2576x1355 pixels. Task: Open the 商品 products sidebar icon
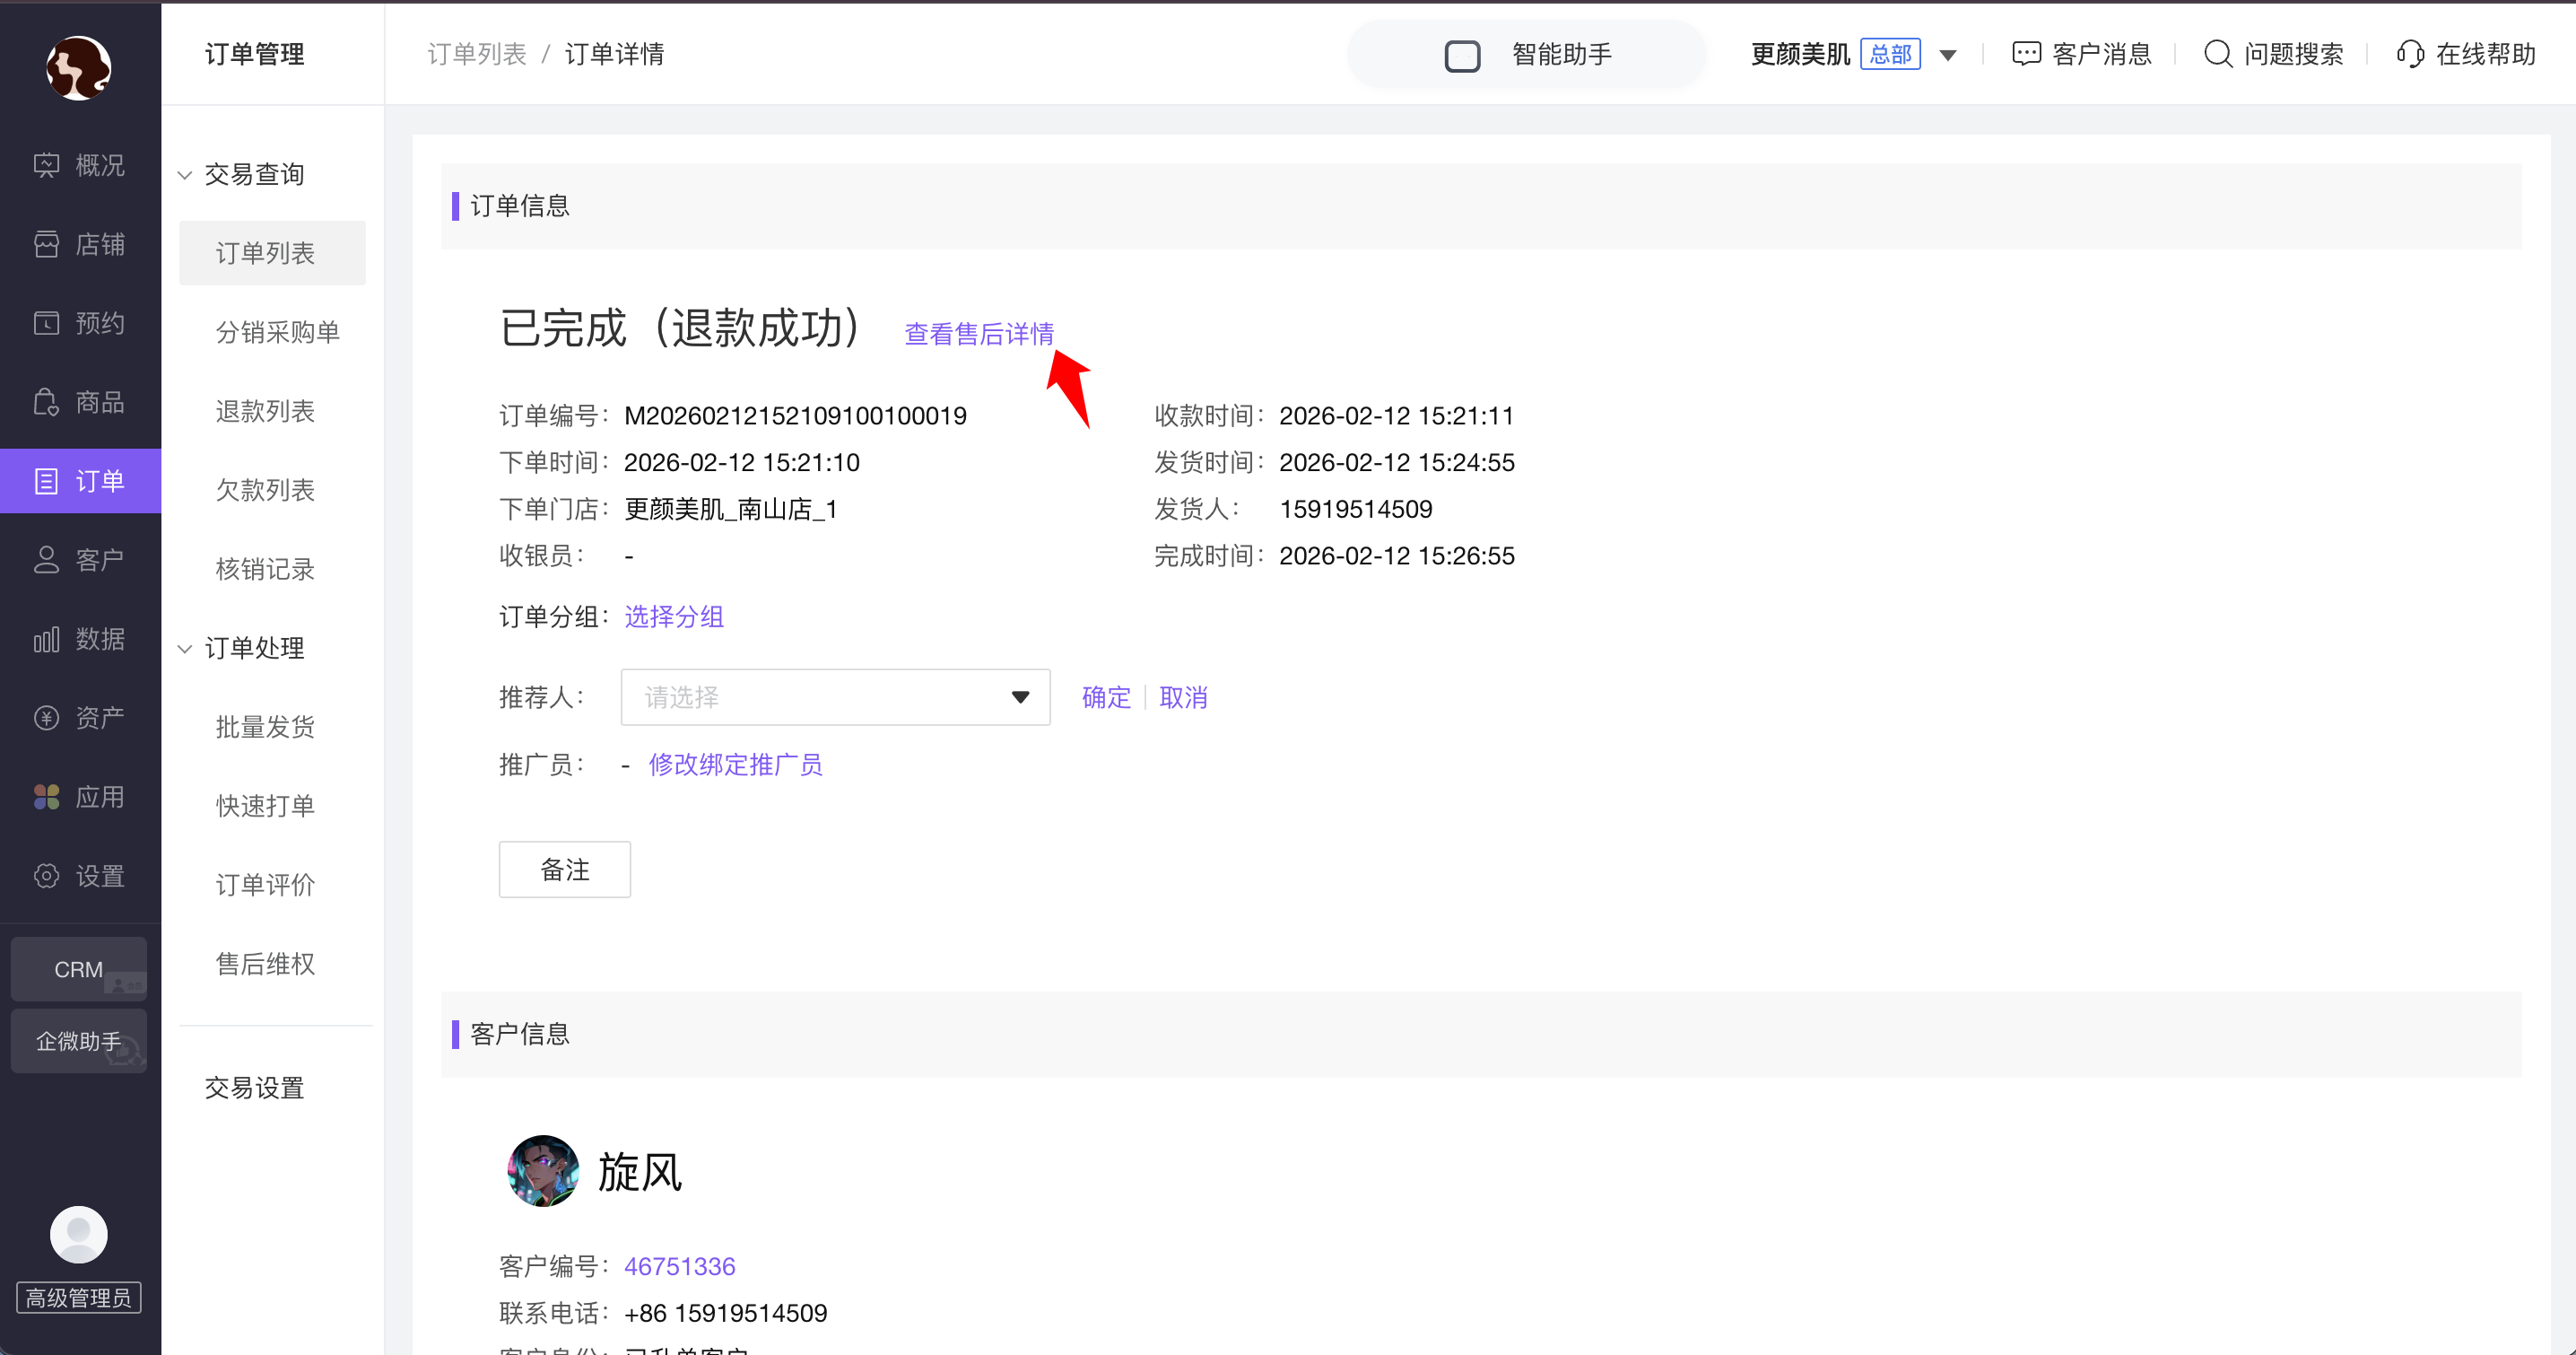click(47, 402)
